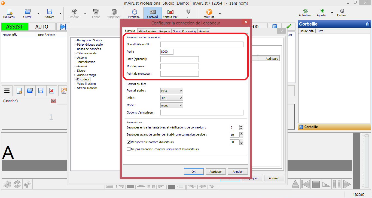372x198 pixels.
Task: Select Périphériques audio in the tree
Action: (x=90, y=45)
